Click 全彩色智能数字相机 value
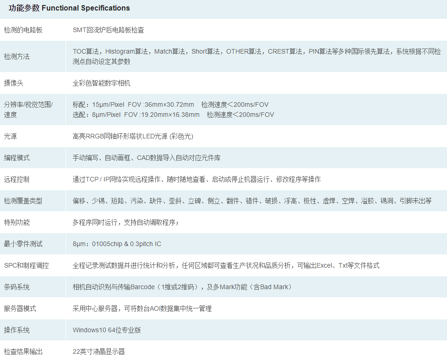The image size is (447, 362). (x=102, y=83)
